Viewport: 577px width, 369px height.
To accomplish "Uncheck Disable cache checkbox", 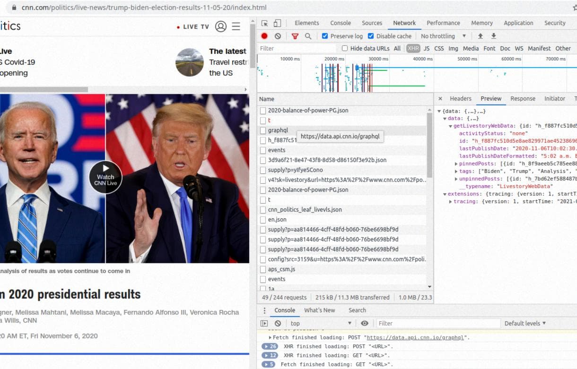I will 371,36.
